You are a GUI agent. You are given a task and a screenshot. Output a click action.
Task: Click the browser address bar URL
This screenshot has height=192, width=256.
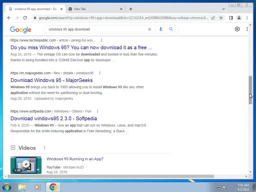(x=123, y=18)
